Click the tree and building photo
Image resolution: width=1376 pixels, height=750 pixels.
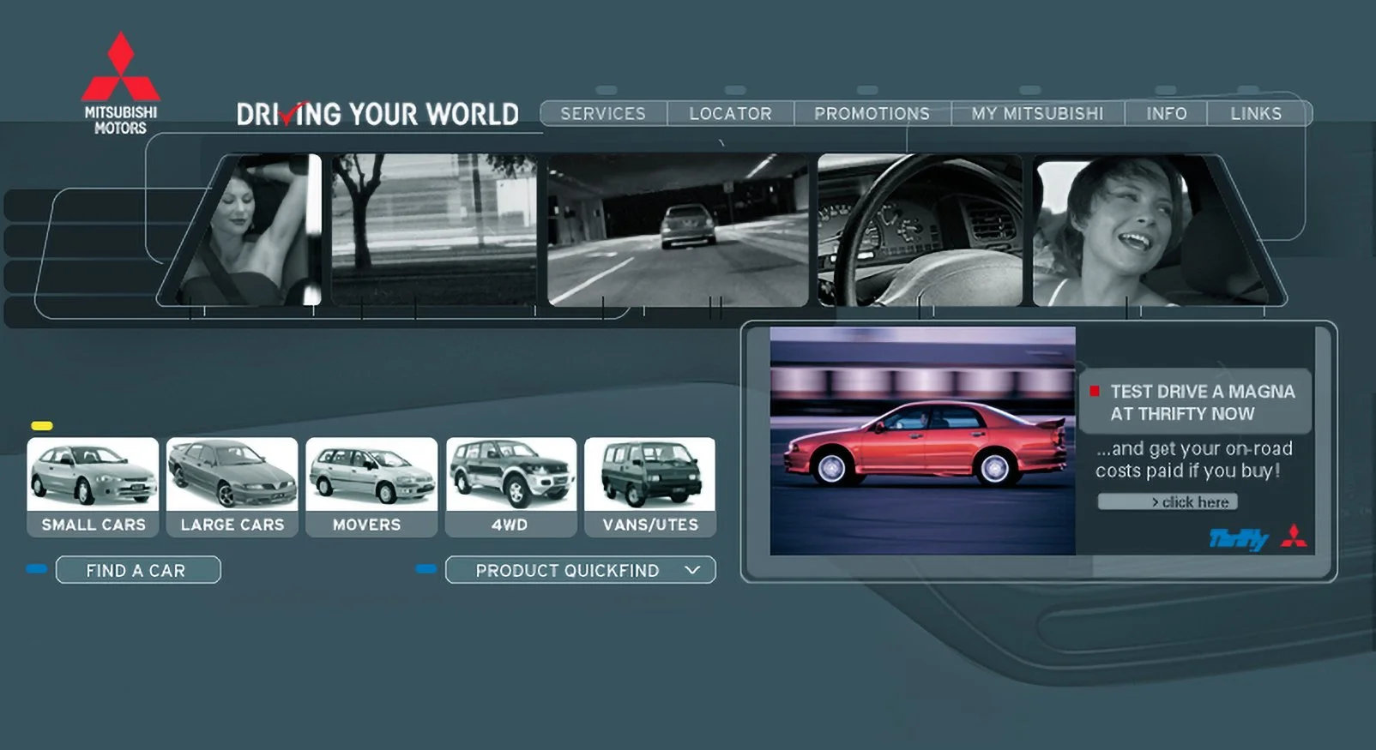[x=434, y=230]
